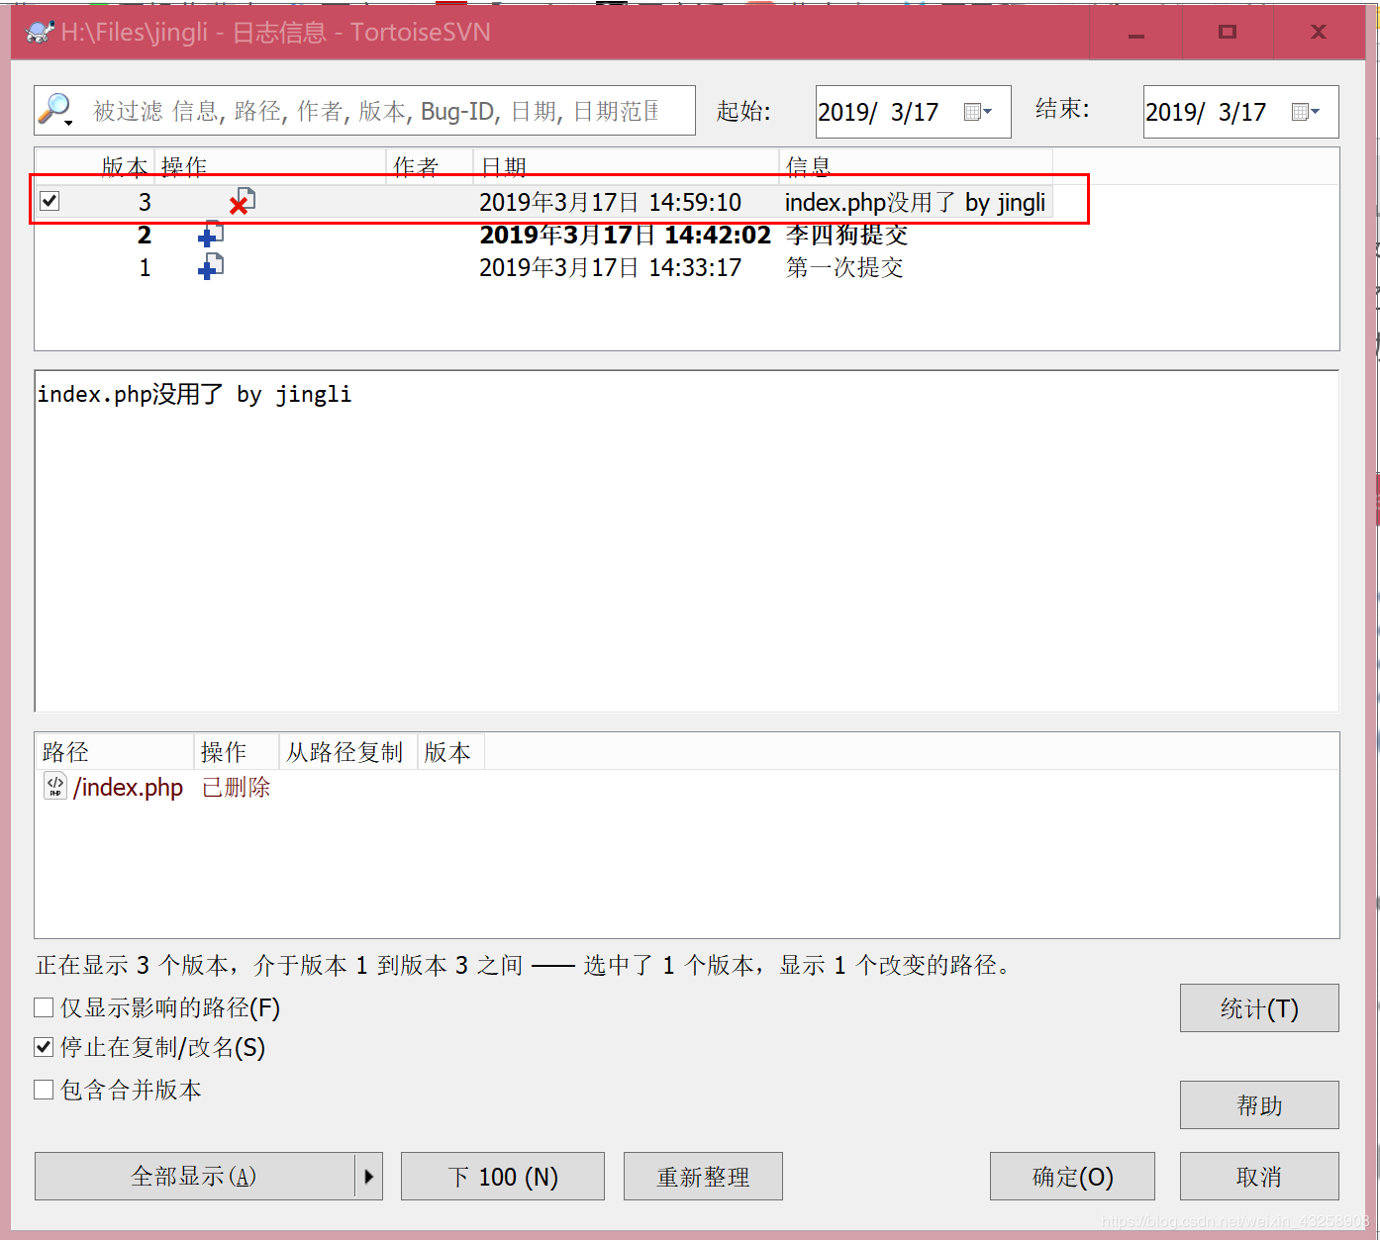Viewport: 1380px width, 1240px height.
Task: Close the TortoiseSVN log window
Action: point(1319,33)
